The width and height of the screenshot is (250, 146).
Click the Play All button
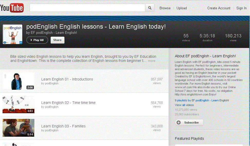[37, 40]
